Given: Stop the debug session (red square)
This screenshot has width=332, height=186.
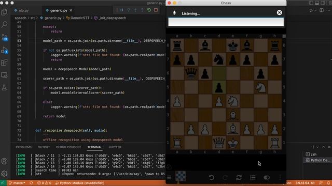Looking at the screenshot, I should tap(156, 10).
